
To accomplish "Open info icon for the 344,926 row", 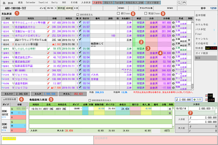I will pyautogui.click(x=173, y=70).
